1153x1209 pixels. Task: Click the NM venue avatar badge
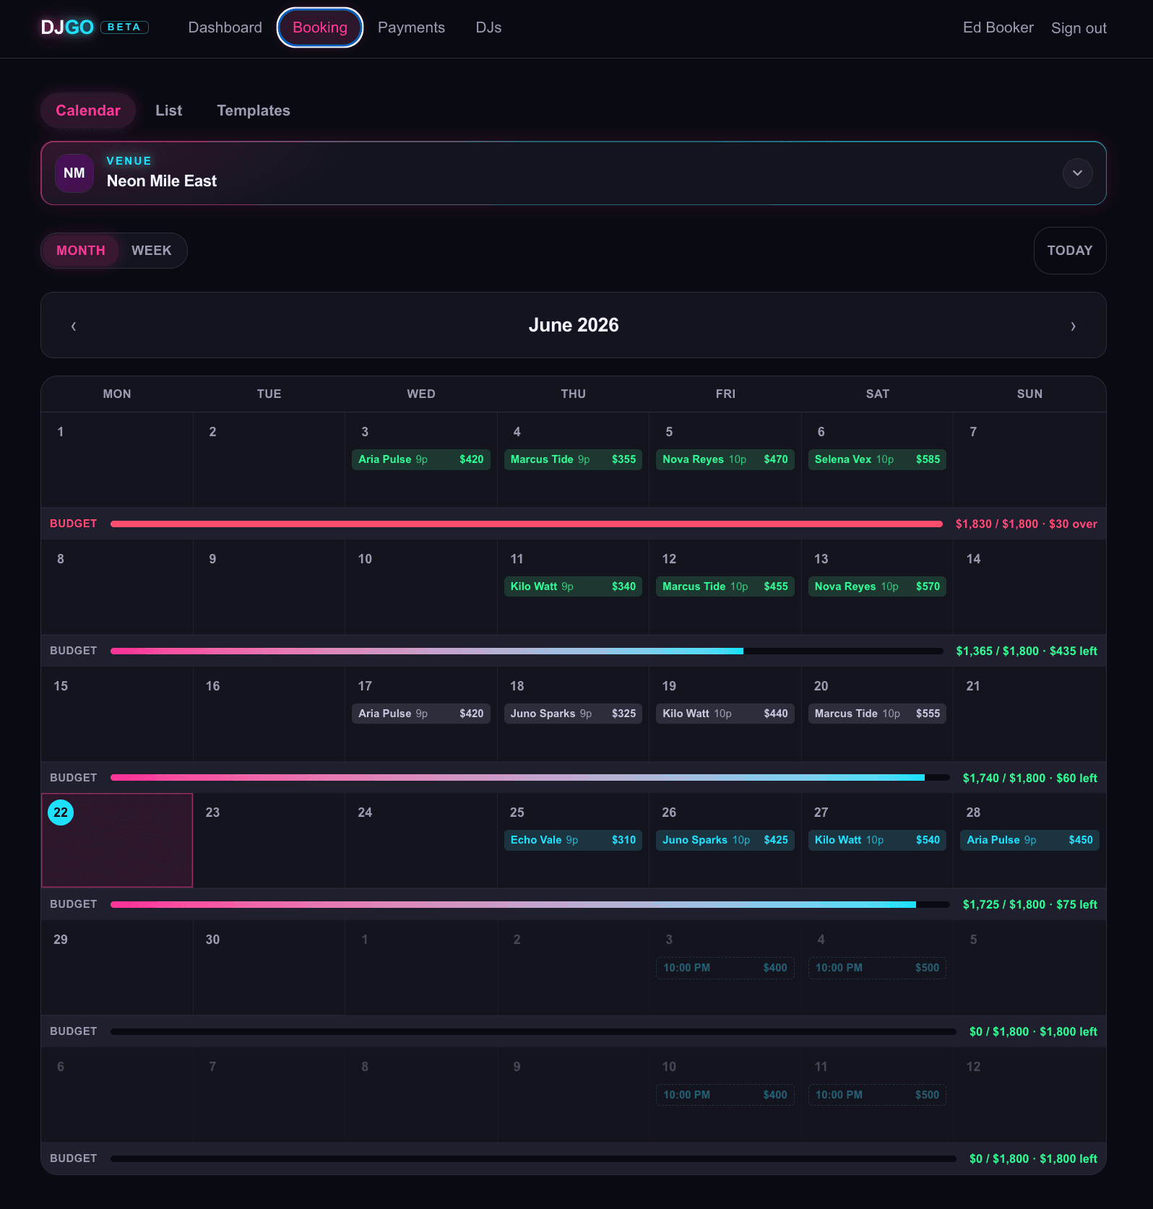(74, 173)
